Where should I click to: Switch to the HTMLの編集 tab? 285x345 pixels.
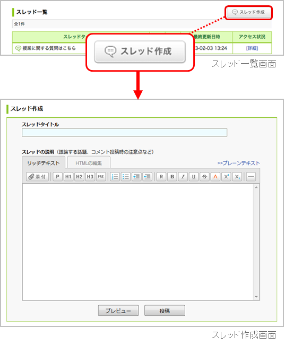pyautogui.click(x=89, y=163)
